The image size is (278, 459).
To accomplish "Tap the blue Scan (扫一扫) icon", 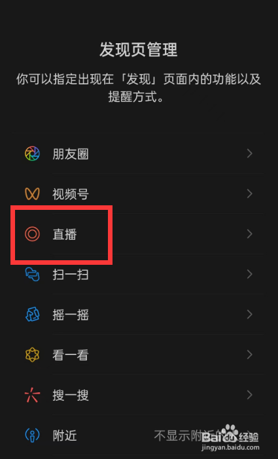I will click(32, 274).
